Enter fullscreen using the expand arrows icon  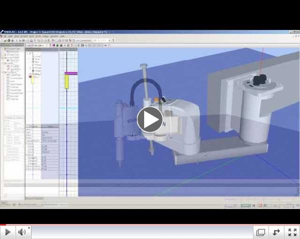292,232
